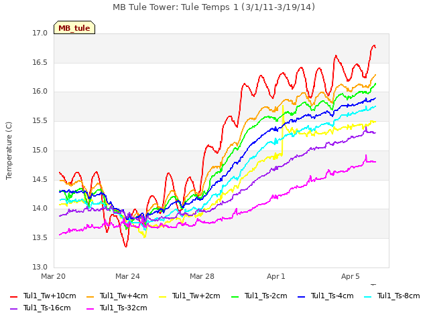Click the Apr 5 x-axis tick label
Image resolution: width=429 pixels, height=321 pixels.
pos(350,276)
